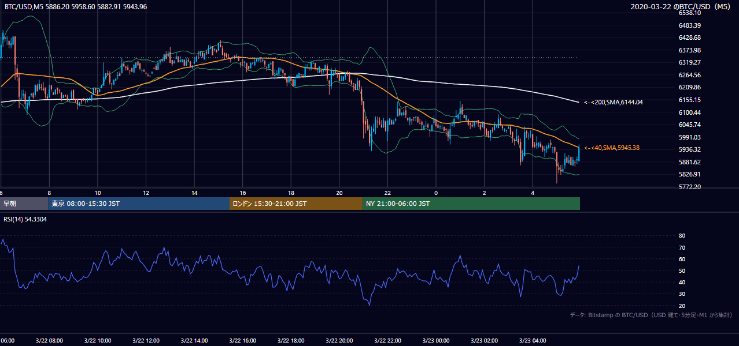Click the 3/22 10:00 time axis label
Image resolution: width=739 pixels, height=346 pixels.
pyautogui.click(x=98, y=341)
